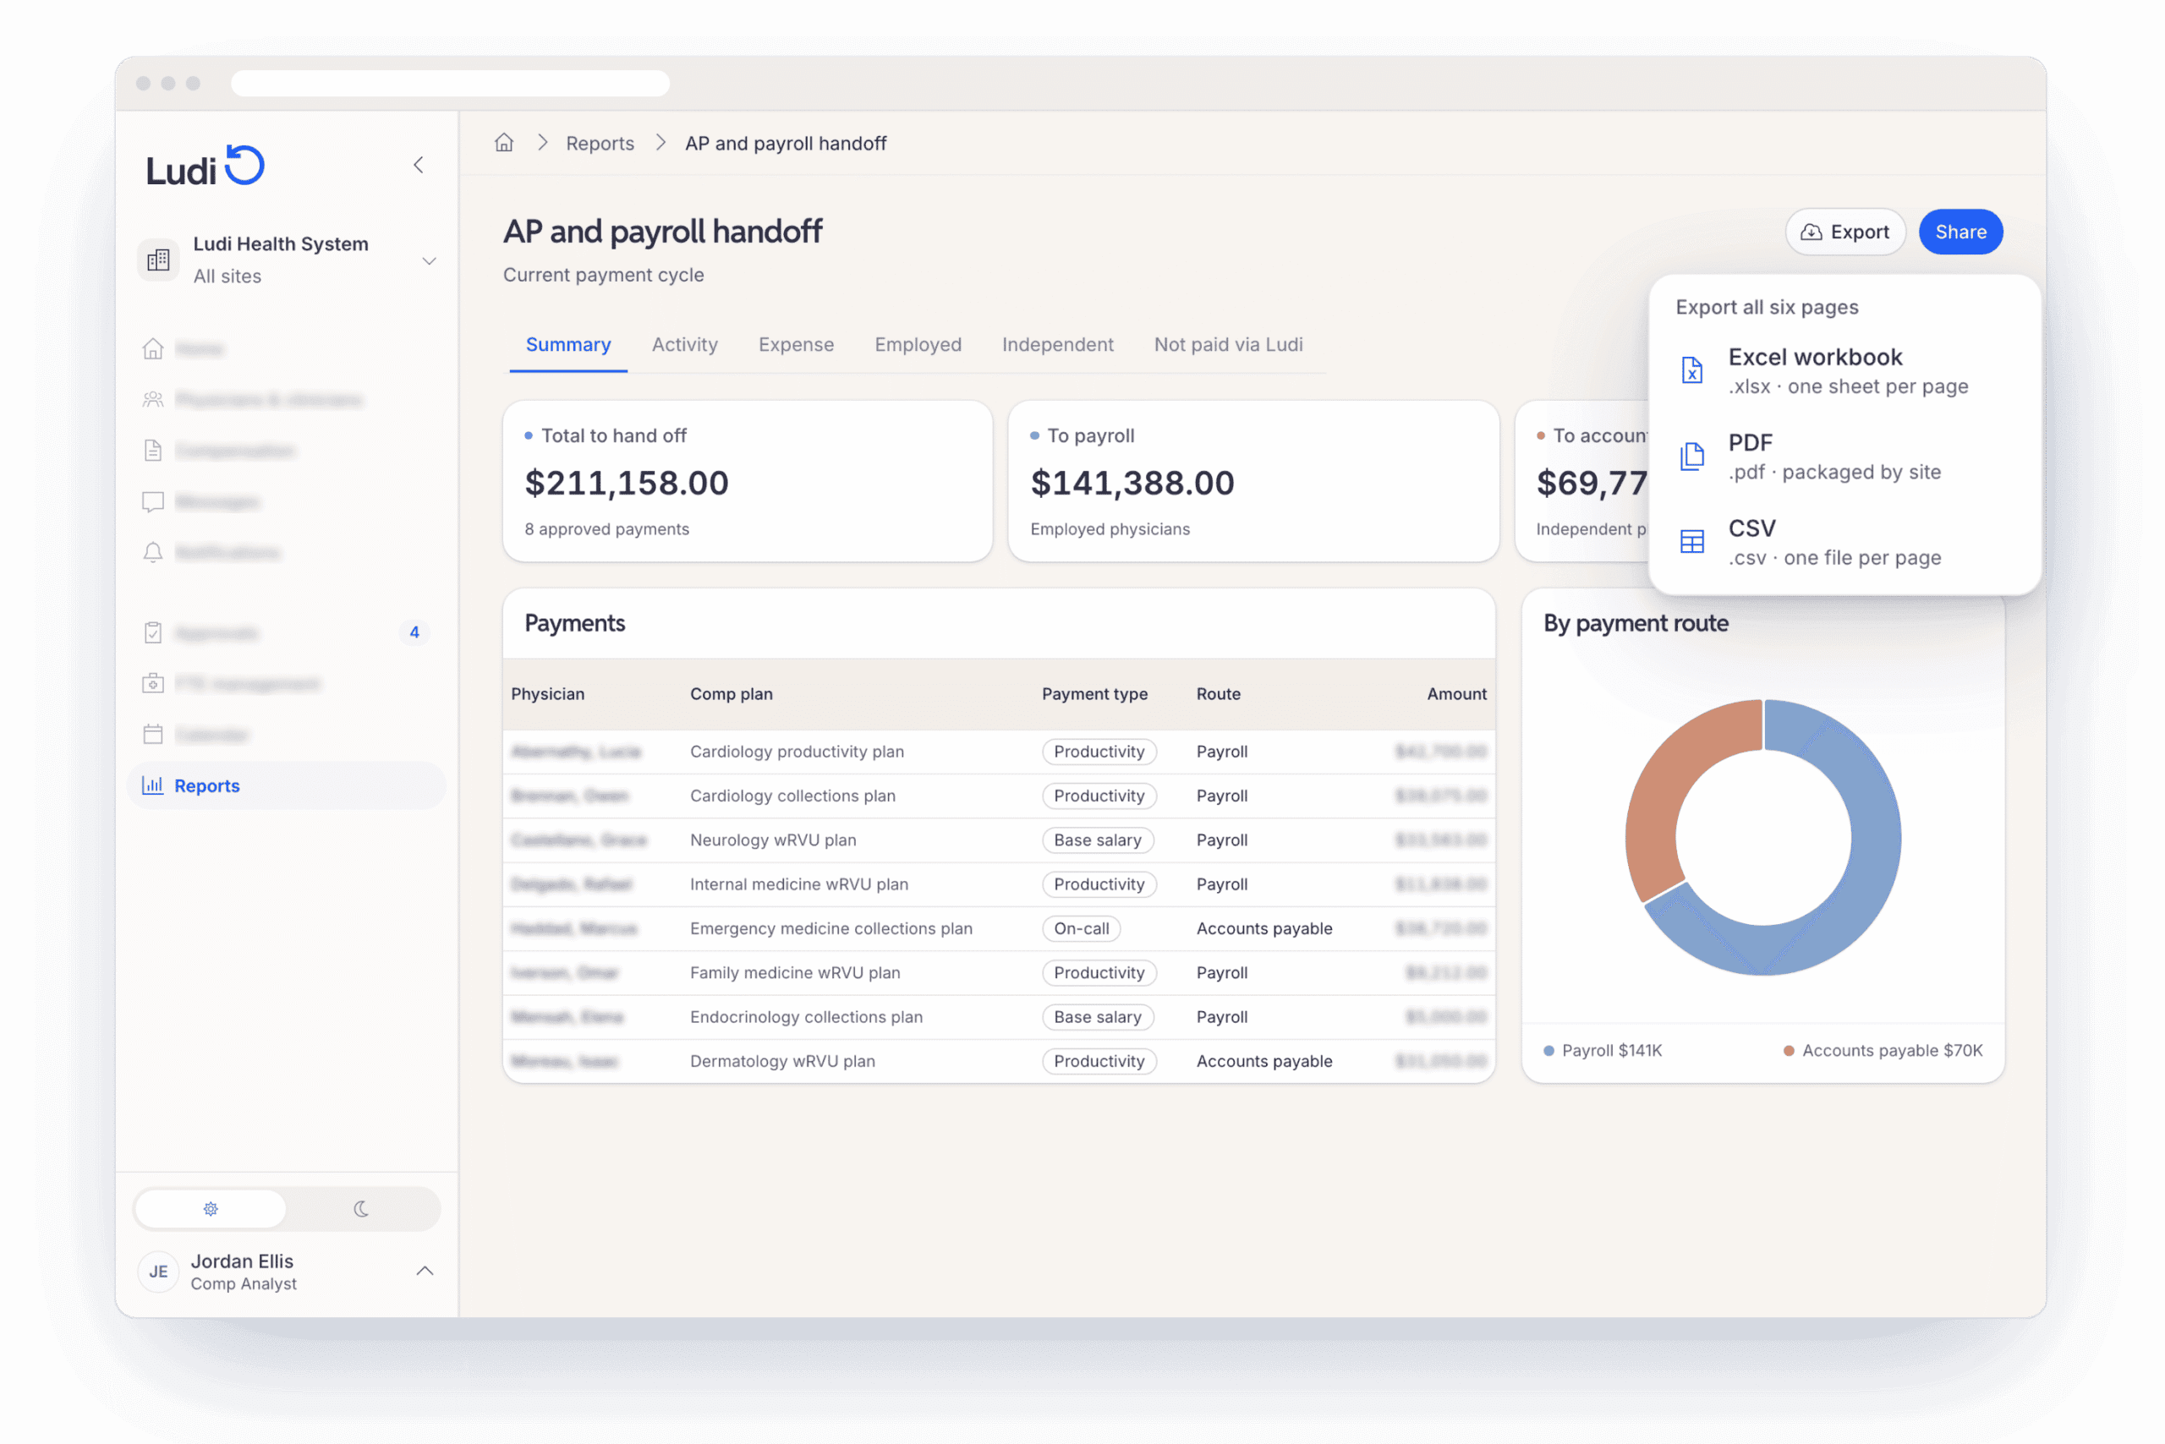Click the Home house icon in the breadcrumb
Image resolution: width=2165 pixels, height=1444 pixels.
[504, 143]
